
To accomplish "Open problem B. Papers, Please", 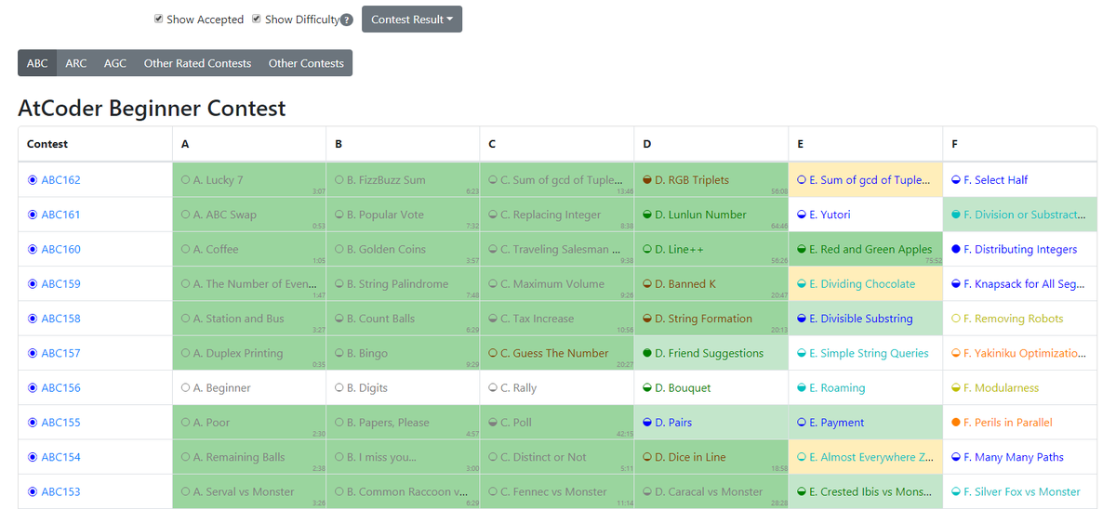I will (388, 423).
